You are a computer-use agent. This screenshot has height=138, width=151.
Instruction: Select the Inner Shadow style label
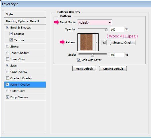coord(20,53)
